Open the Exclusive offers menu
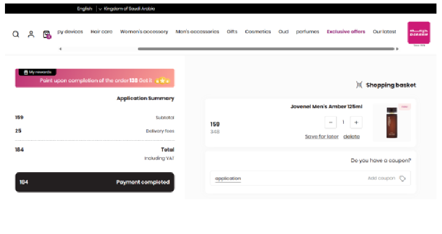This screenshot has width=442, height=234. pyautogui.click(x=346, y=31)
